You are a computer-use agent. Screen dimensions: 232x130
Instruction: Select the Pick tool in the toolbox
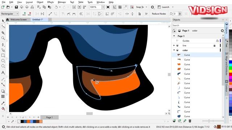point(3,21)
